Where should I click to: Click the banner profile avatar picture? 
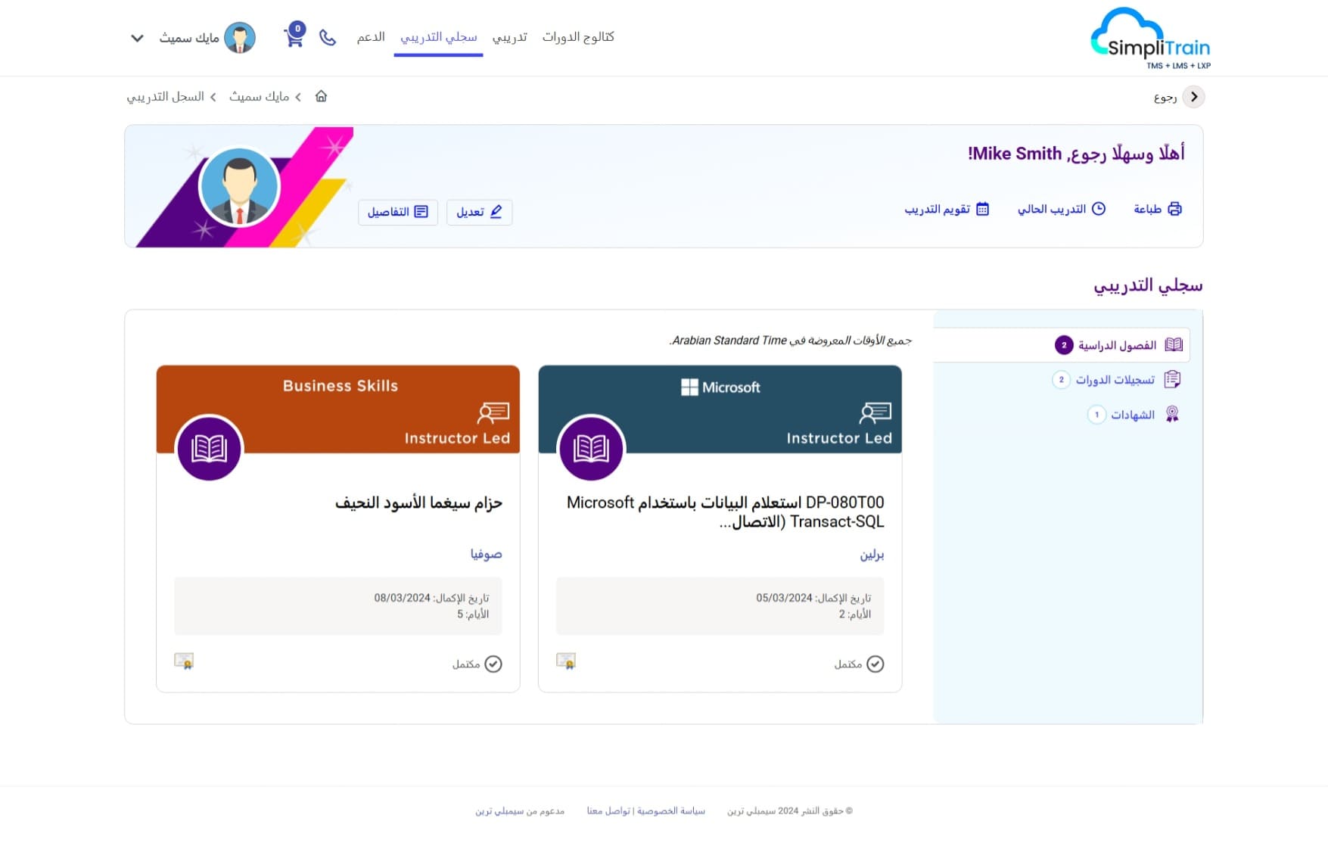click(239, 187)
